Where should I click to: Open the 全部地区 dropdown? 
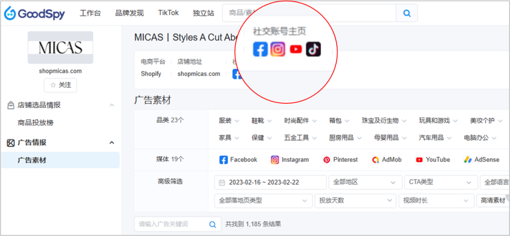click(x=365, y=182)
